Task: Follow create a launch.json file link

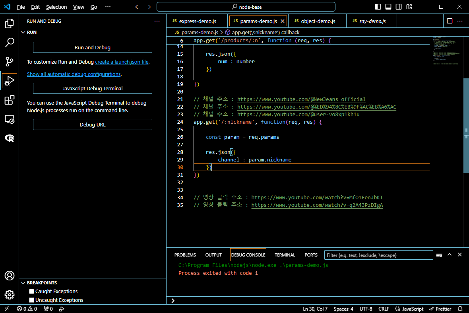Action: tap(122, 62)
